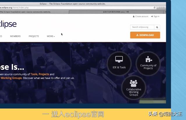Click the Working Groups link in hero text
The image size is (186, 120).
coord(11,78)
